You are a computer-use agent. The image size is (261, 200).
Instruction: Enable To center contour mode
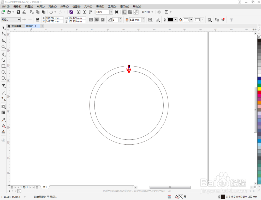pos(91,20)
